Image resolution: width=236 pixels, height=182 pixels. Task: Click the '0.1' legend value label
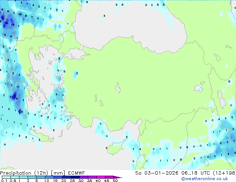4,181
